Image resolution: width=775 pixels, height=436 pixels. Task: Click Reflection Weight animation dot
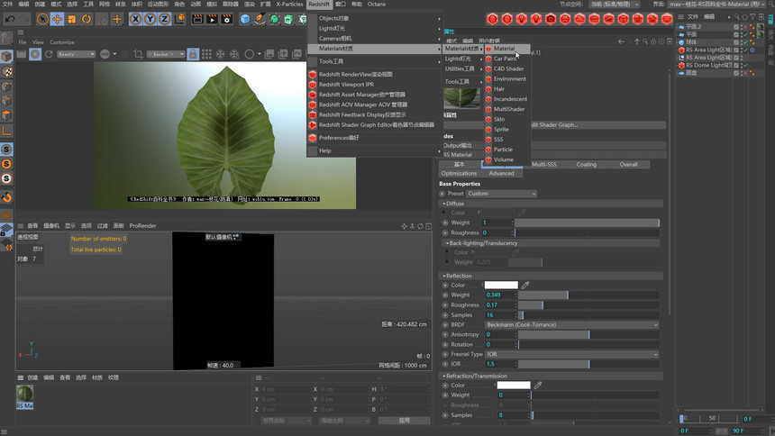pos(445,295)
